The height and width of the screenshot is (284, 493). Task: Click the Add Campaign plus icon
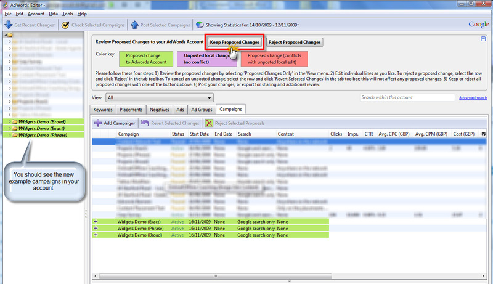[x=98, y=123]
